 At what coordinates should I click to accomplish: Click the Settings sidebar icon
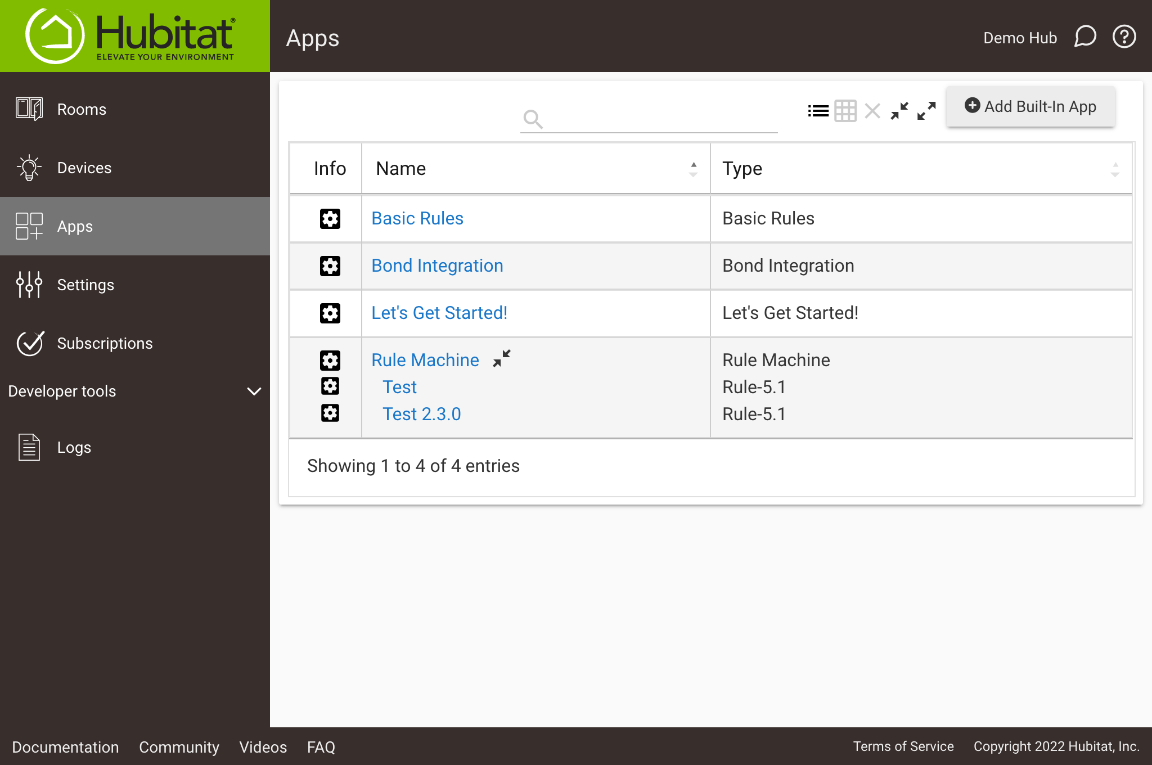coord(29,284)
